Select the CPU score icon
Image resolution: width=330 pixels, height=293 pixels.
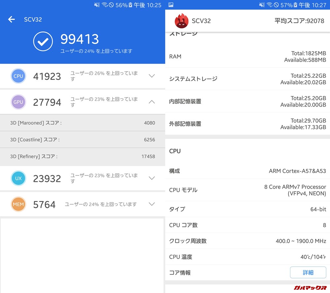[x=18, y=76]
